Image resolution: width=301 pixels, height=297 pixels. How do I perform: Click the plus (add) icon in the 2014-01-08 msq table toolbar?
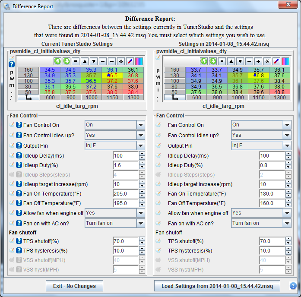[x=258, y=61]
